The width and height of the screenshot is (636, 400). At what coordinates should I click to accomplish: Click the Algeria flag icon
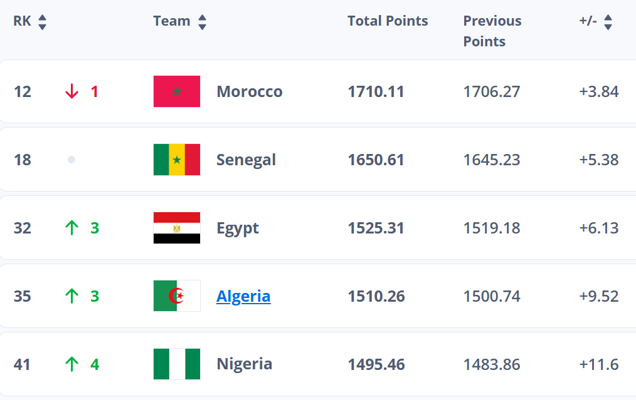point(176,295)
